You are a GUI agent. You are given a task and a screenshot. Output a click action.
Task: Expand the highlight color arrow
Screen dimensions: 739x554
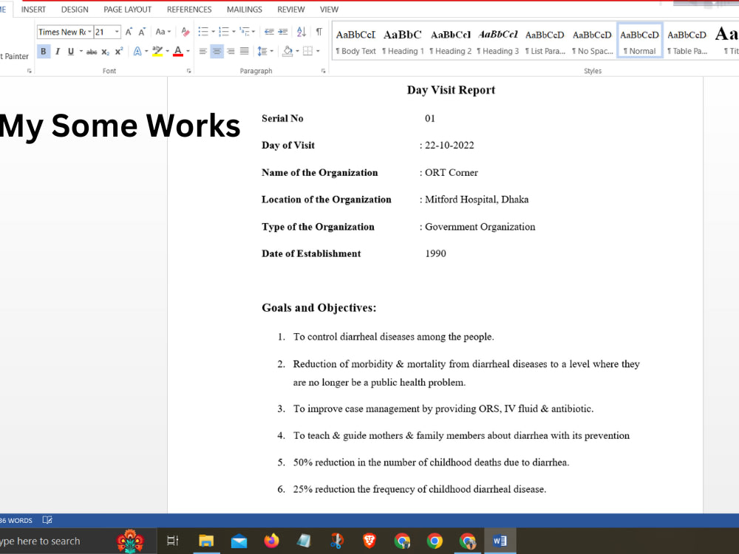pos(167,51)
